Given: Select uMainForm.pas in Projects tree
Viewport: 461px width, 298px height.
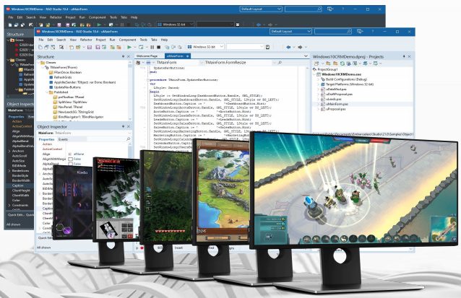Looking at the screenshot, I should [x=337, y=104].
